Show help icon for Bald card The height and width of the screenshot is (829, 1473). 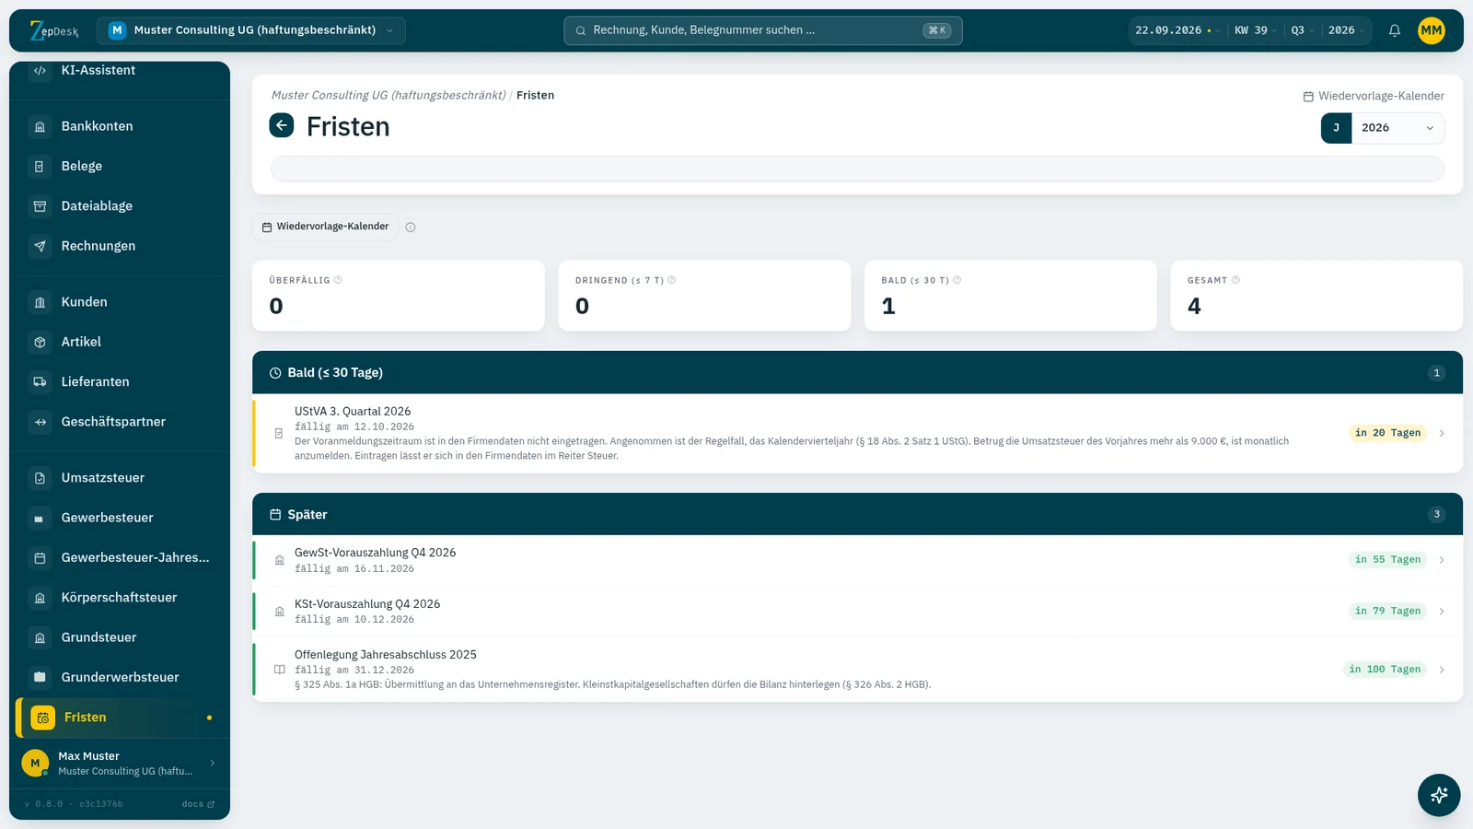point(957,280)
